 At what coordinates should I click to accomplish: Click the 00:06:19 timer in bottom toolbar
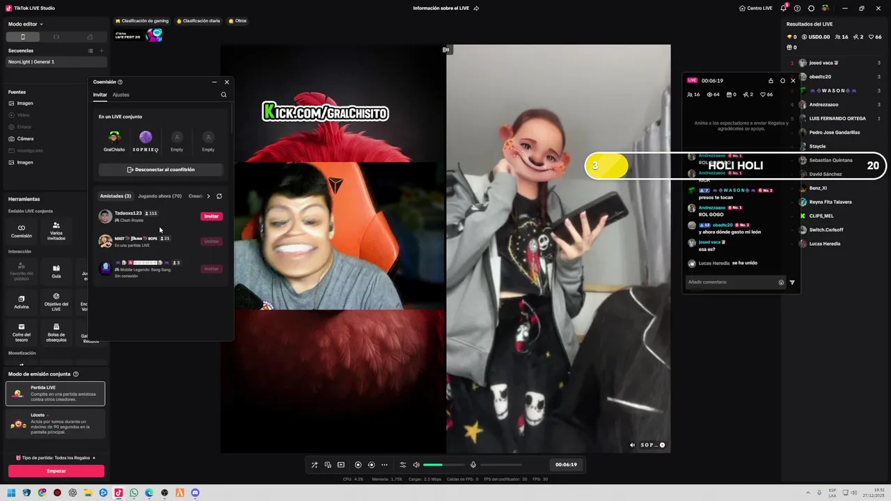click(566, 465)
